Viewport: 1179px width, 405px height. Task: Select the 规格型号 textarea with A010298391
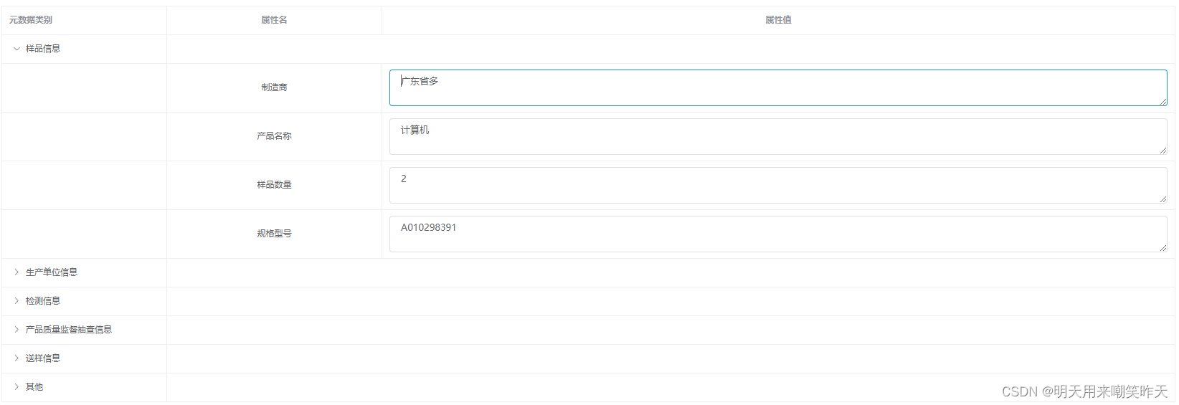pos(778,234)
